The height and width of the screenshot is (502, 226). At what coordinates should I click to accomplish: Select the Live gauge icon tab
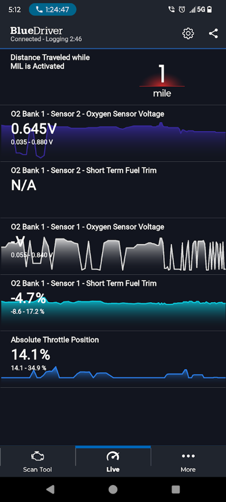coord(113,462)
